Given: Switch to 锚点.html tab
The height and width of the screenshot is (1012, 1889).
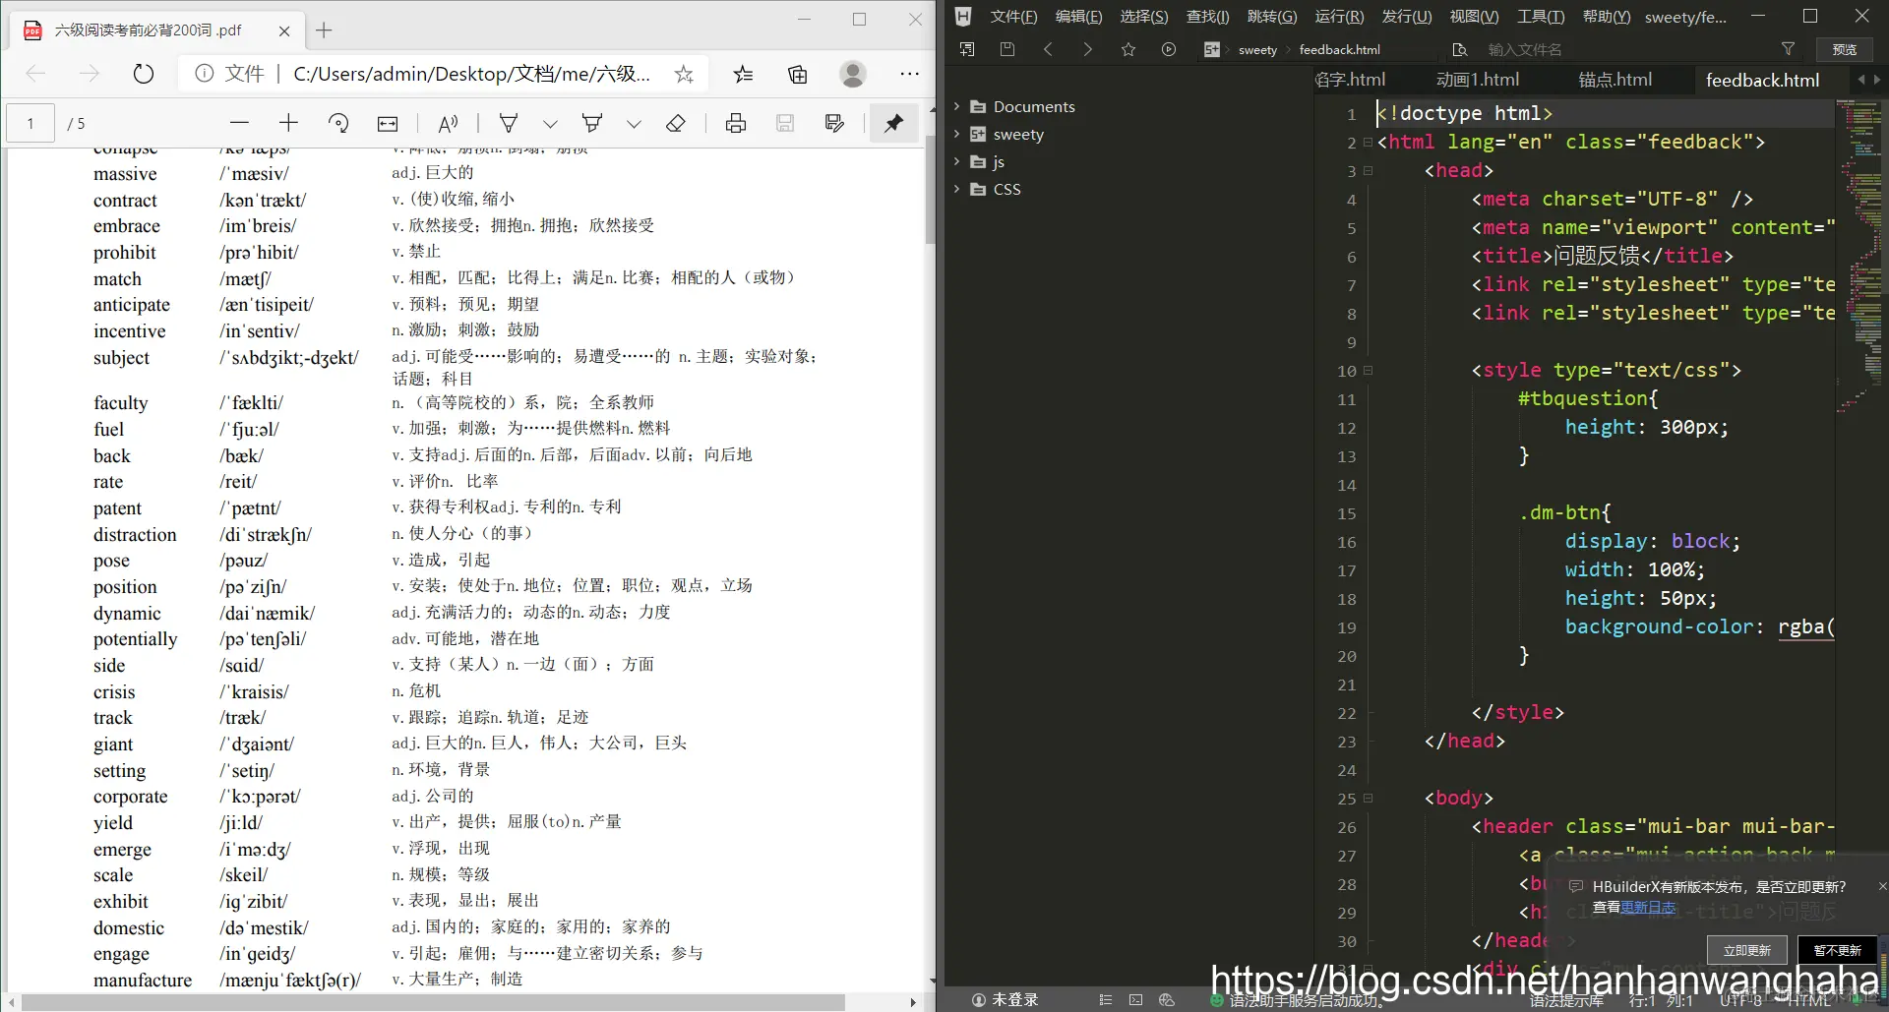Looking at the screenshot, I should click(x=1615, y=80).
